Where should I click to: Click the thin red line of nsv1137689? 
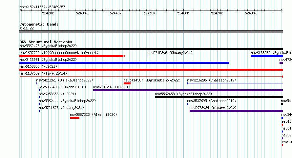point(151,77)
